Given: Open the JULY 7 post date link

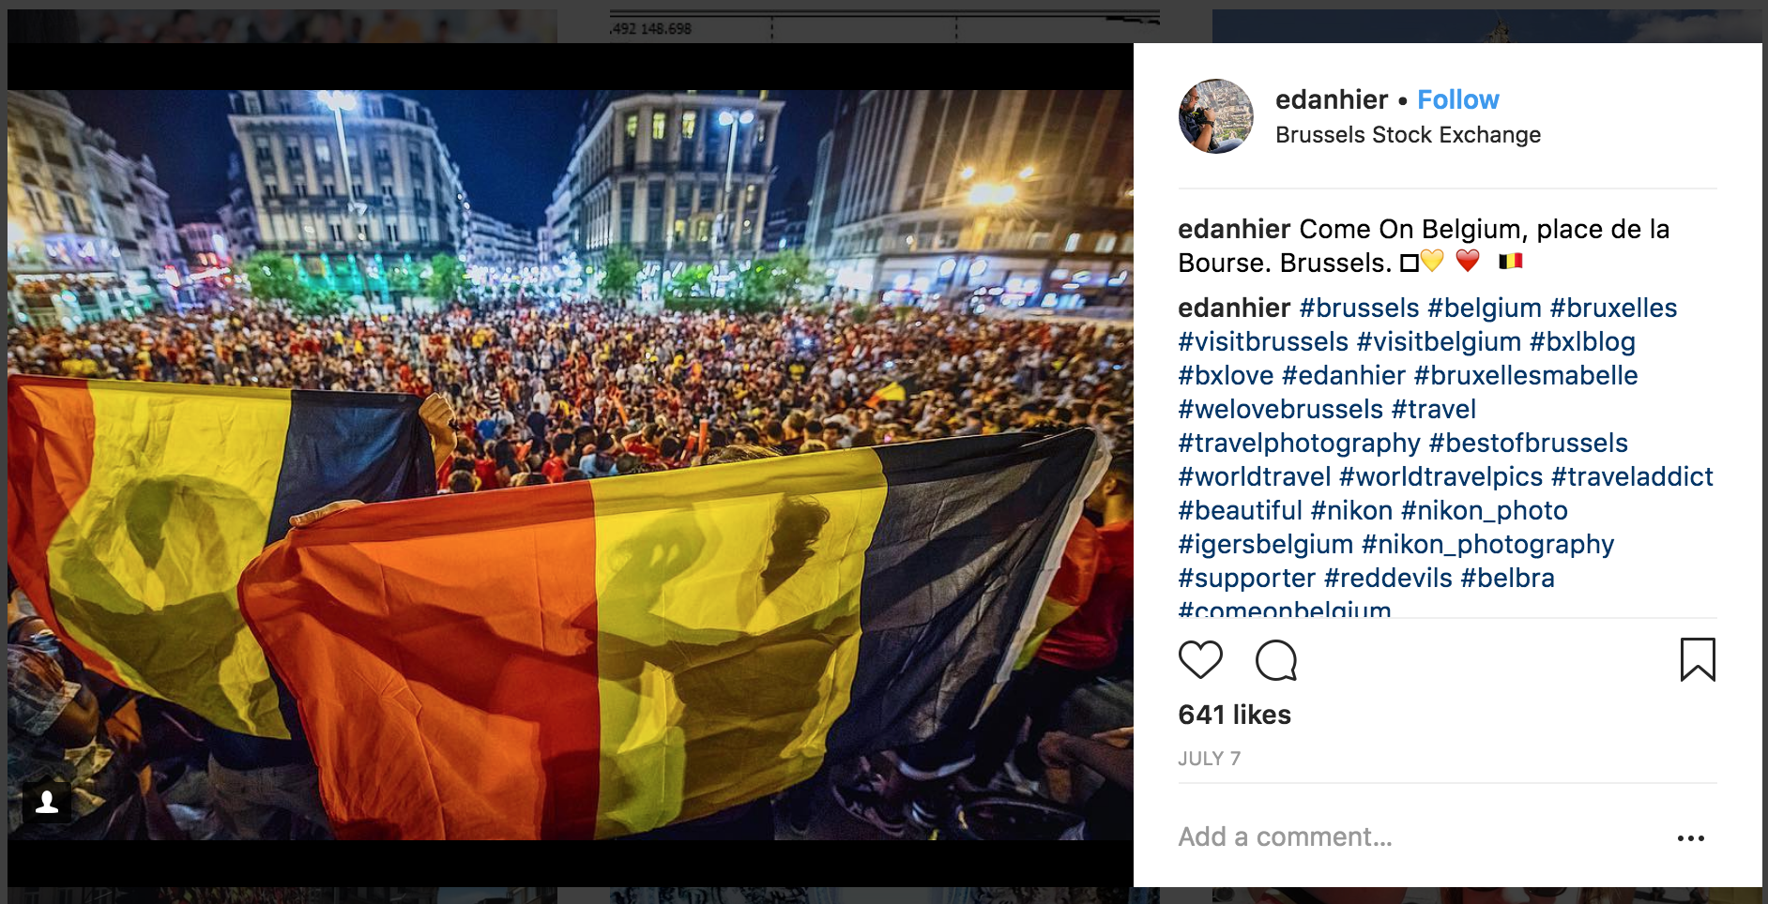Looking at the screenshot, I should 1209,759.
